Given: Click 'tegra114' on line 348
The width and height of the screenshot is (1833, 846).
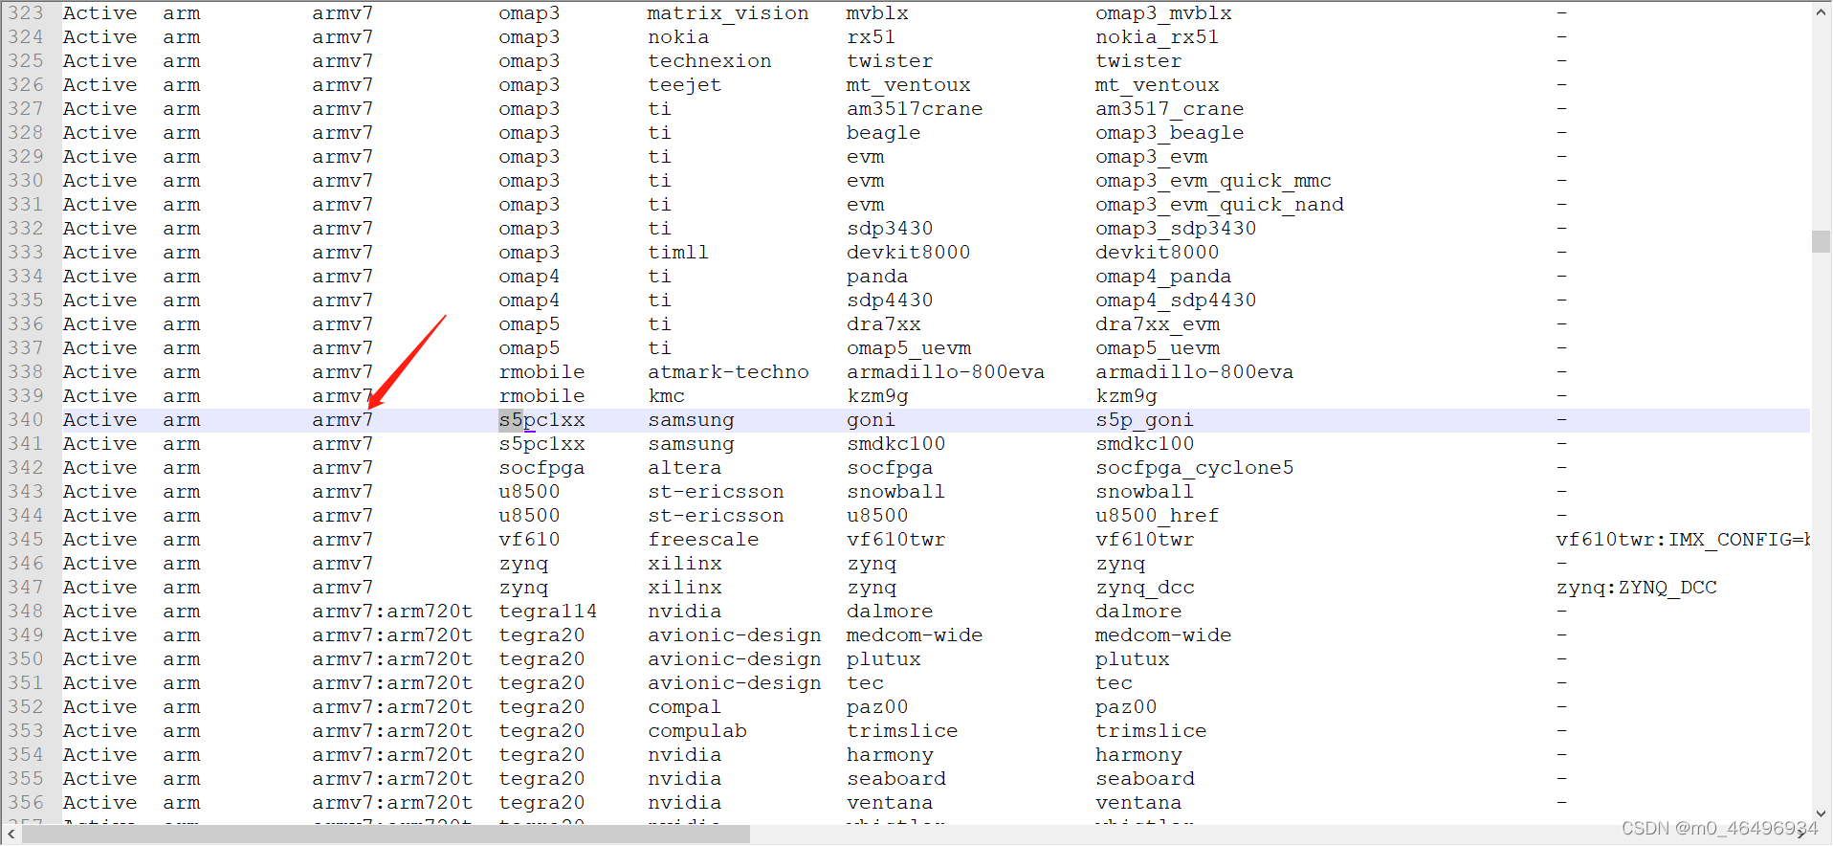Looking at the screenshot, I should pos(547,612).
